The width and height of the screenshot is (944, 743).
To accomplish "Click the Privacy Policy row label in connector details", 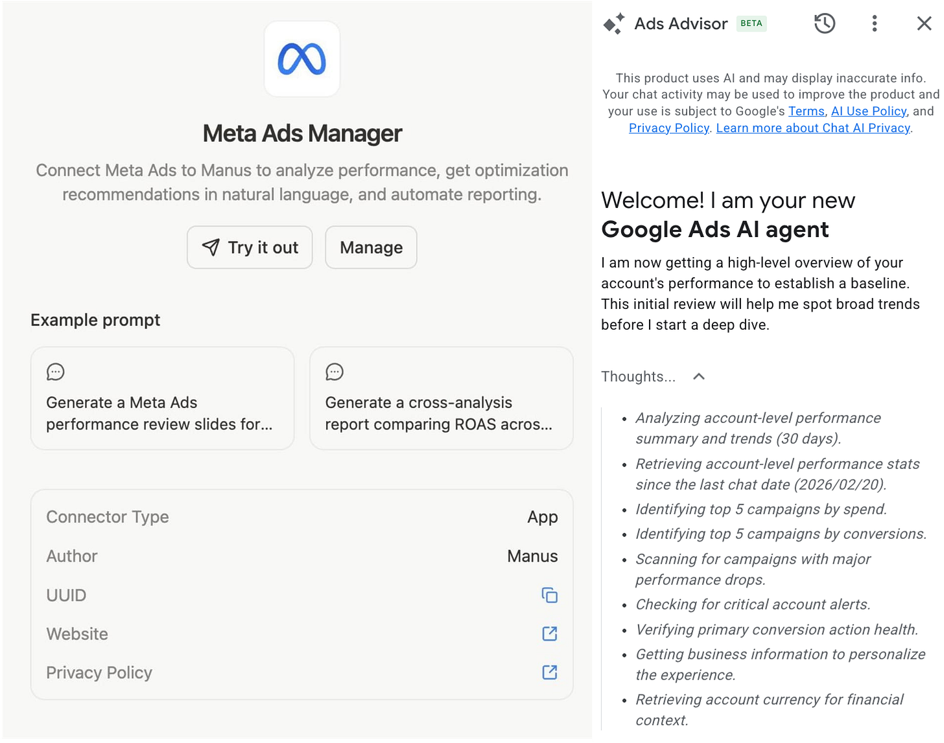I will (99, 672).
